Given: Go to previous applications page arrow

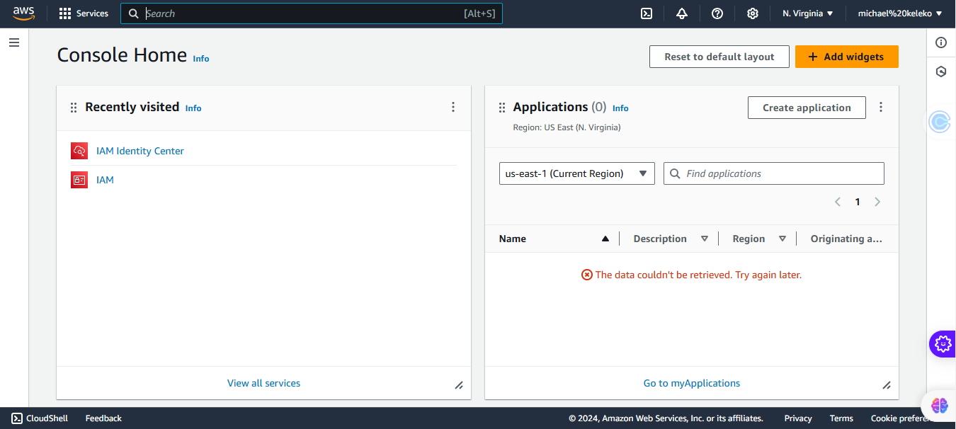Looking at the screenshot, I should coord(838,202).
